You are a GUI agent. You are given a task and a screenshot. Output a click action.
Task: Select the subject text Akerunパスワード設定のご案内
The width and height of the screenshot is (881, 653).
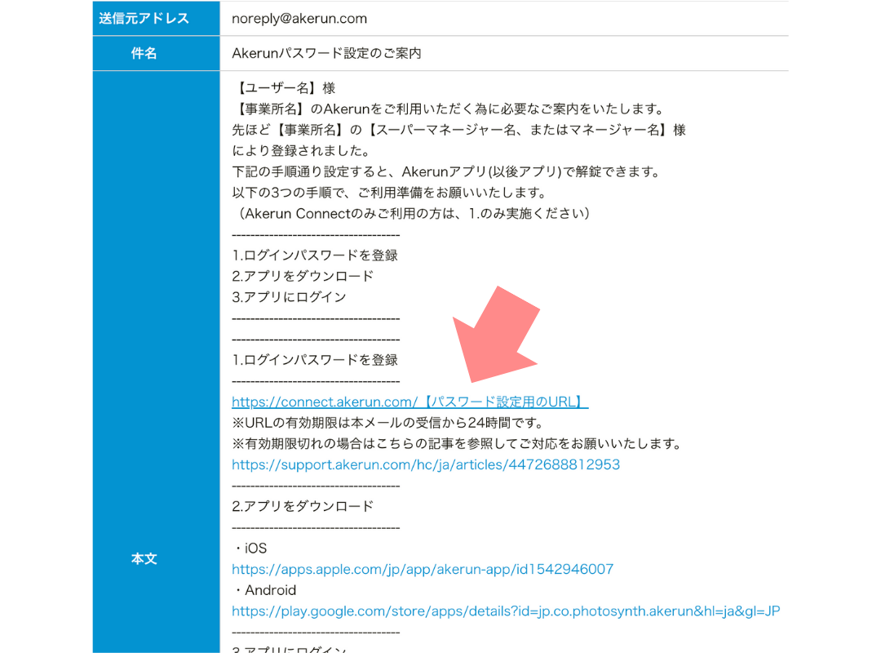point(326,53)
